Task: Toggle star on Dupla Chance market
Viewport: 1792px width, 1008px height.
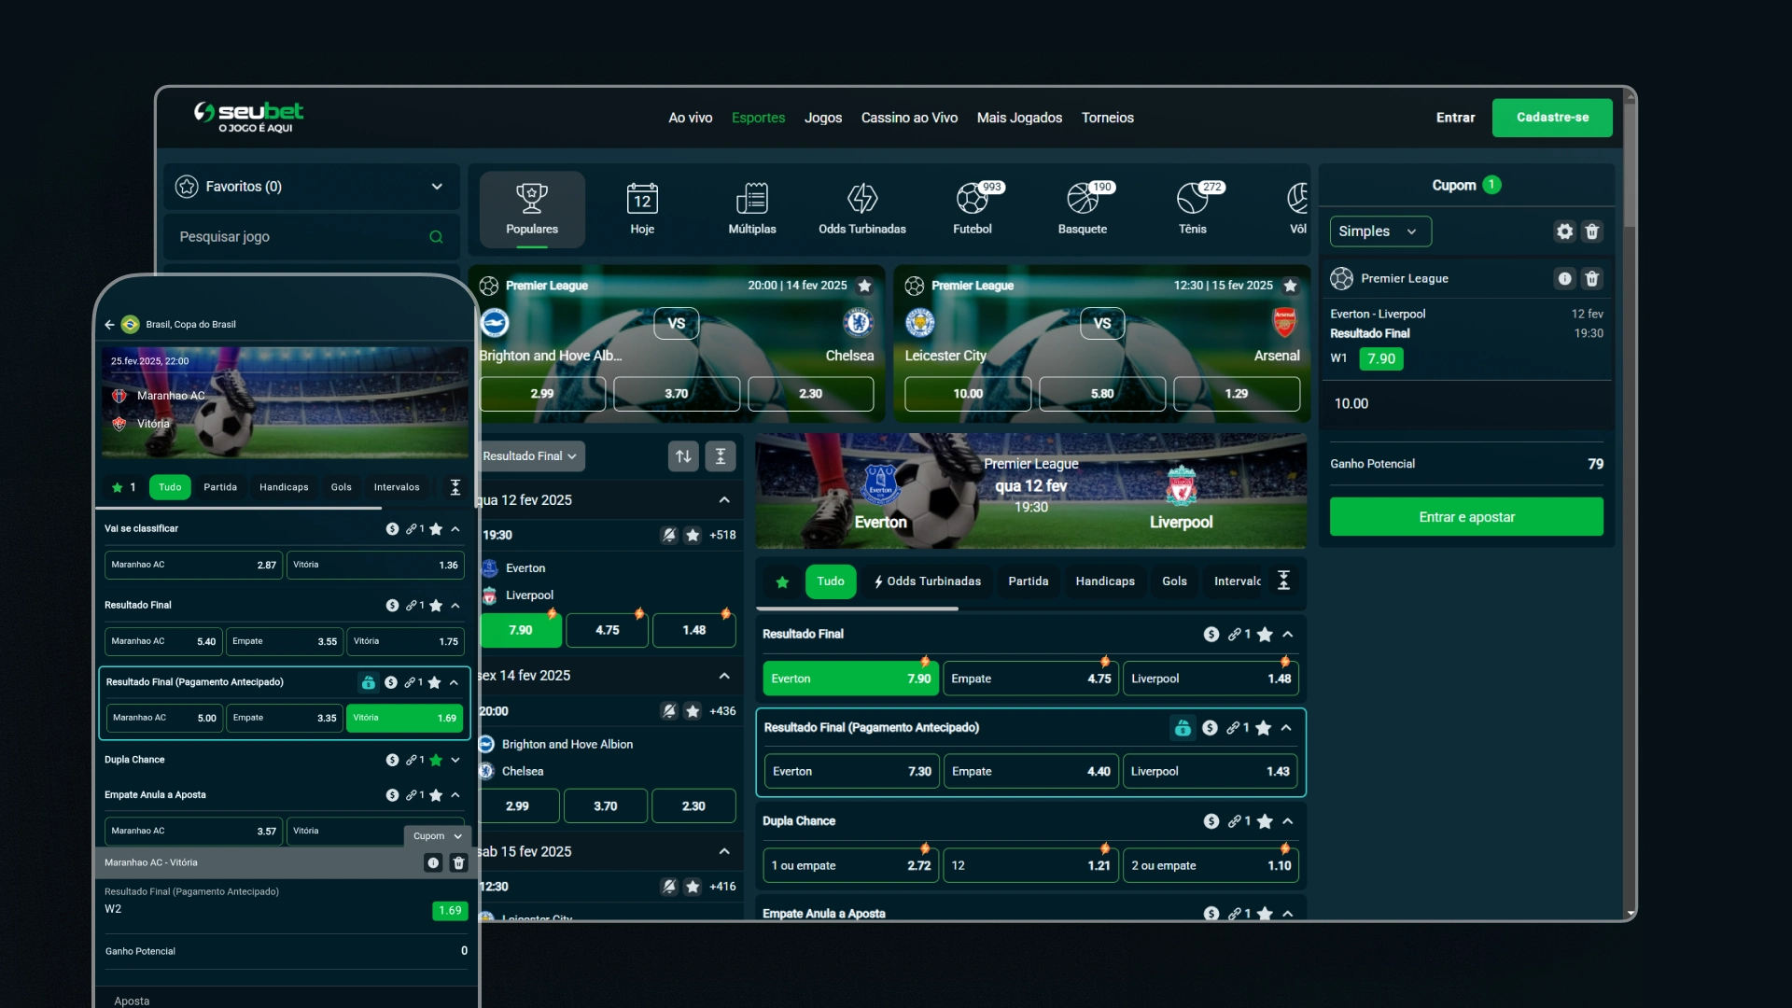Action: (x=1265, y=821)
